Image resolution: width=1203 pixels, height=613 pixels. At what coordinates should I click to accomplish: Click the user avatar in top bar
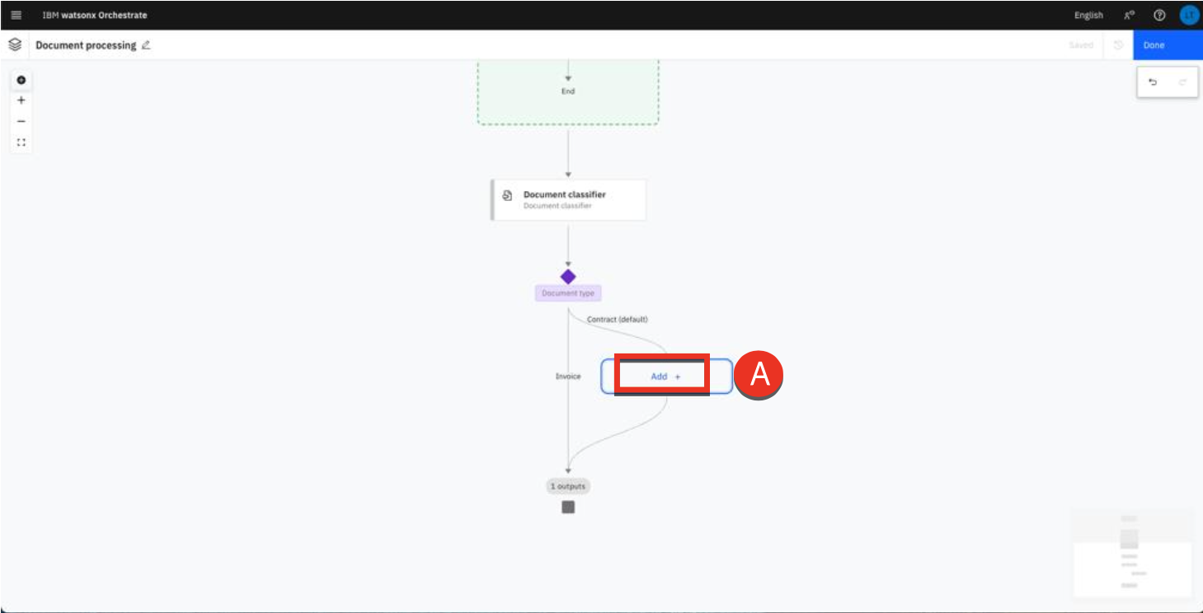click(1188, 15)
